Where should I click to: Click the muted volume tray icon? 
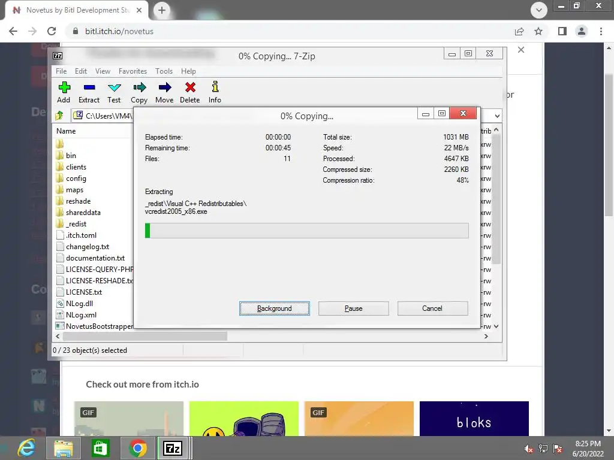click(x=528, y=449)
